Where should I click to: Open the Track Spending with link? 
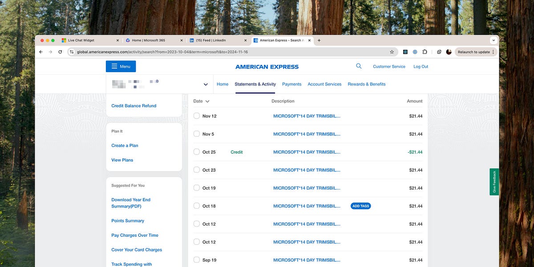132,264
